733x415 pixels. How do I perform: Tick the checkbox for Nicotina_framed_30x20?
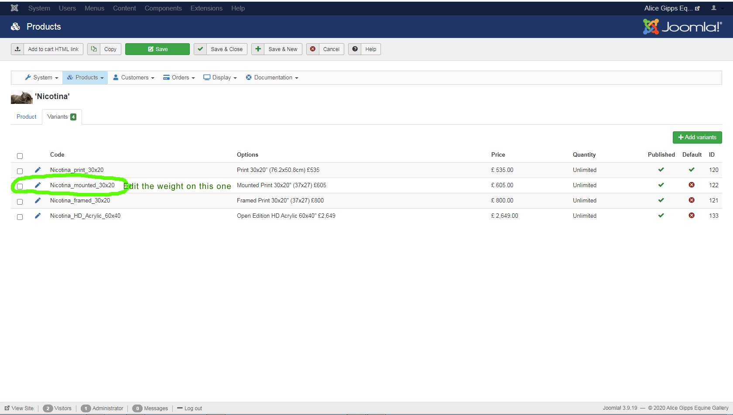(x=20, y=202)
